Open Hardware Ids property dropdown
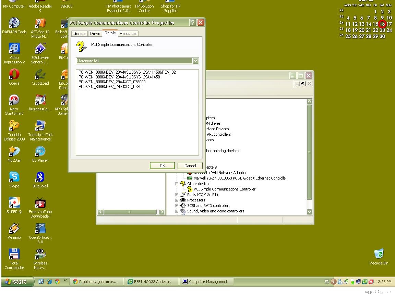 [x=195, y=61]
